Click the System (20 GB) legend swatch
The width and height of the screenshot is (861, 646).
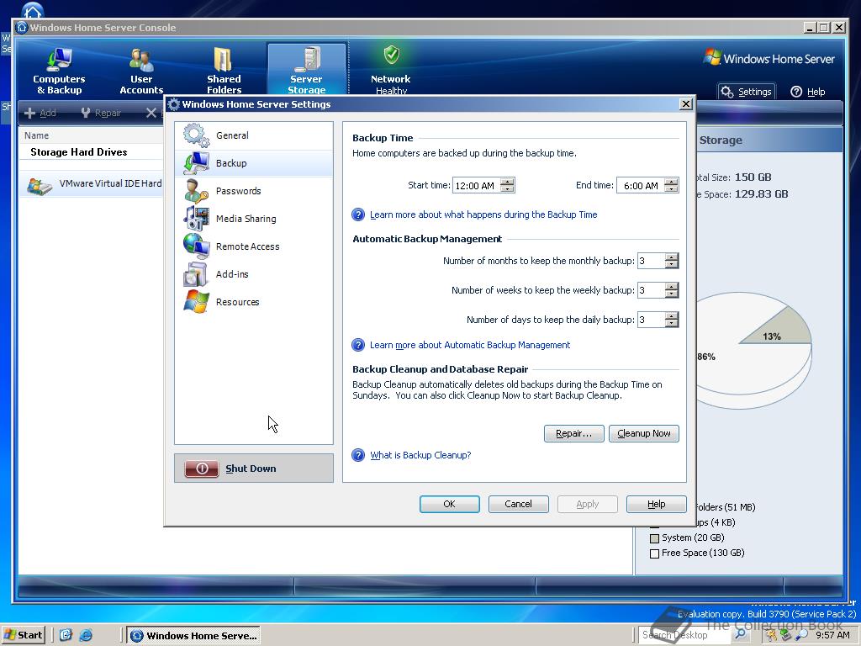(654, 538)
